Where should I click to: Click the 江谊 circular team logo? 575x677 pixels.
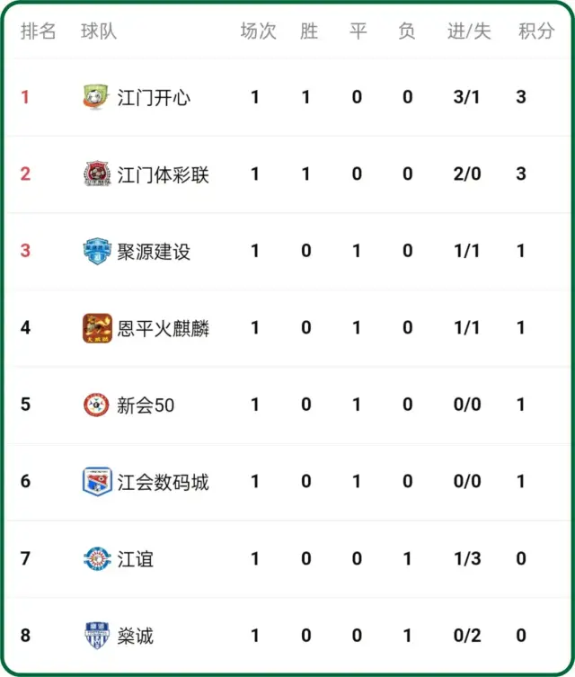pyautogui.click(x=97, y=558)
